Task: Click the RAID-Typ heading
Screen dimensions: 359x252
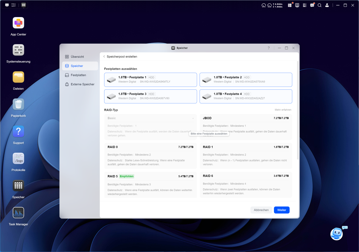Action: point(111,110)
